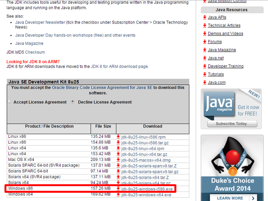Click red arrow icon beside Java.net
The height and width of the screenshot is (201, 268).
(205, 58)
